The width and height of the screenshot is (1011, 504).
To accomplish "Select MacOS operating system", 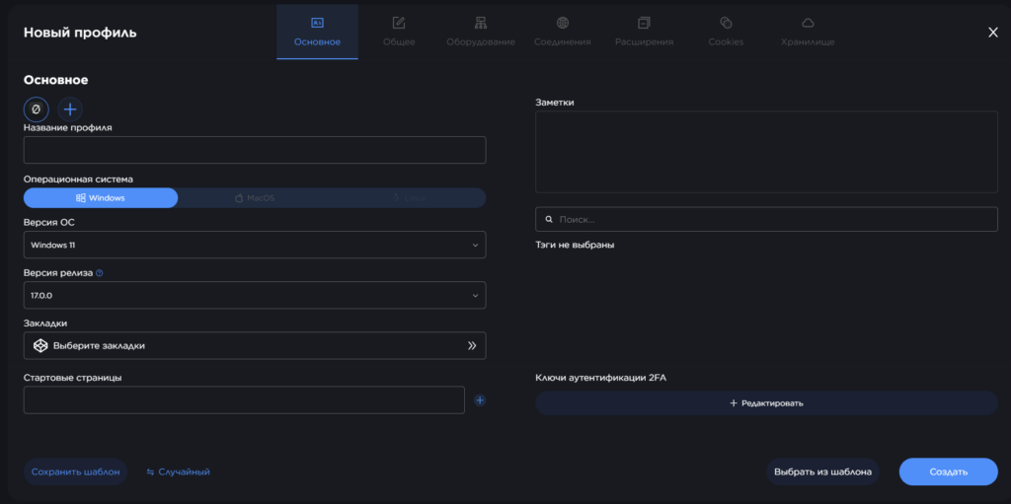I will [x=255, y=198].
